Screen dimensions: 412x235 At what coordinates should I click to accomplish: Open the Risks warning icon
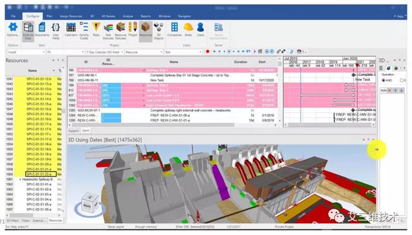click(96, 30)
